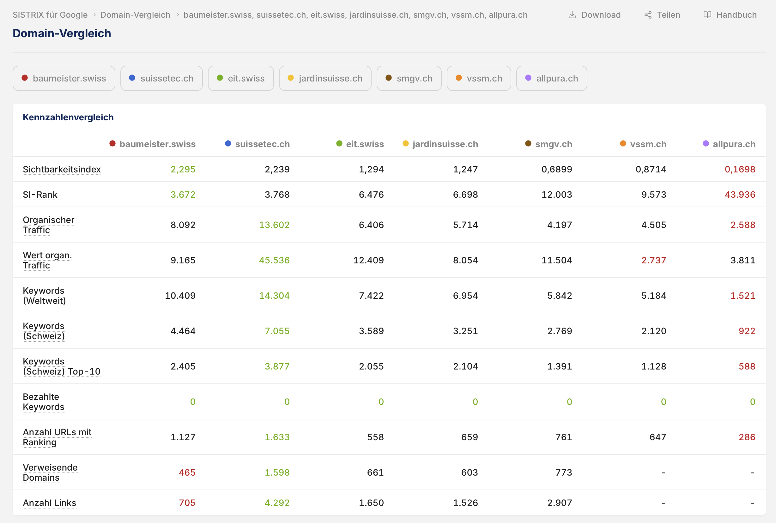Click the Verweisende Domains row label

[x=50, y=473]
